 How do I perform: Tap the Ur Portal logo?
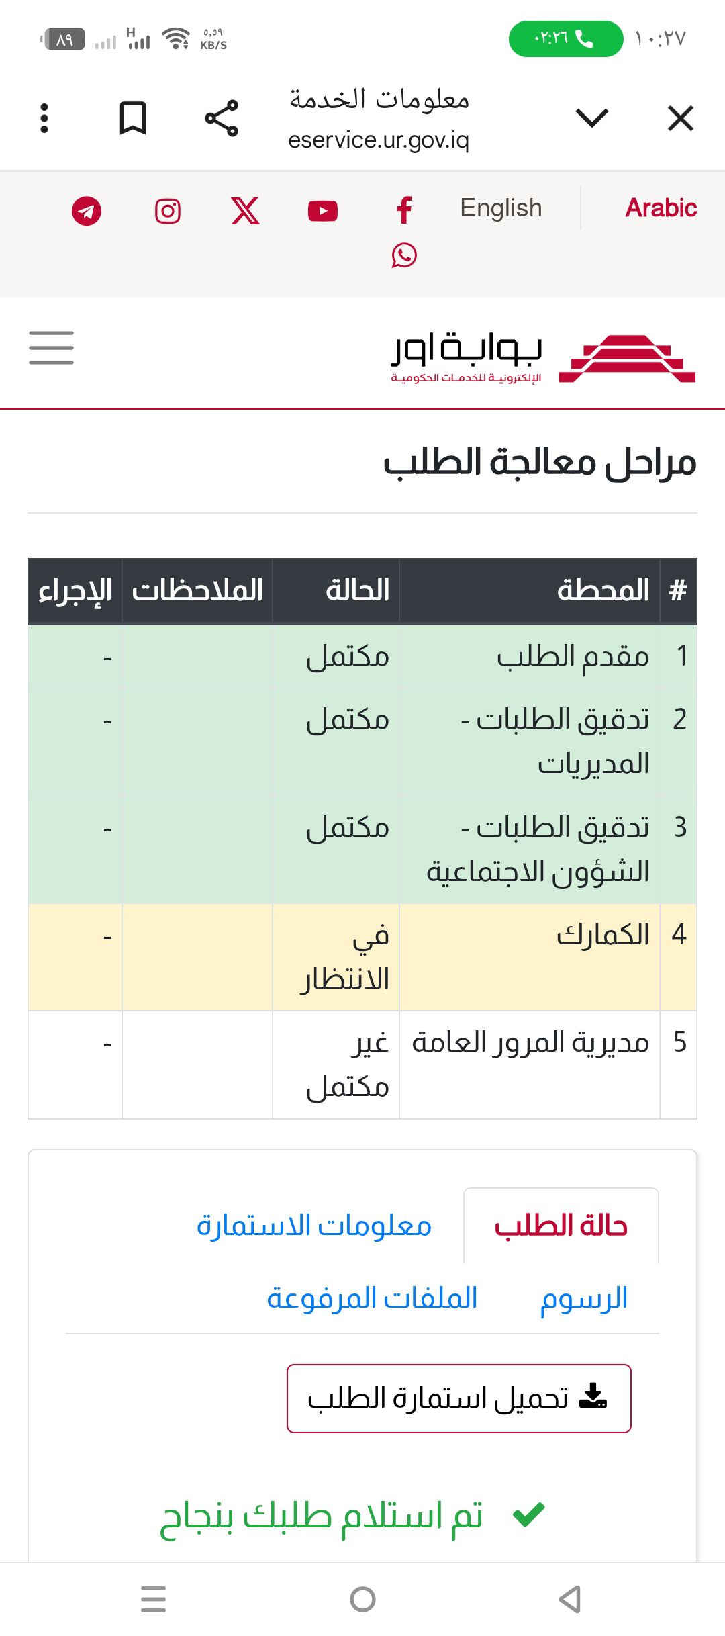coord(542,358)
